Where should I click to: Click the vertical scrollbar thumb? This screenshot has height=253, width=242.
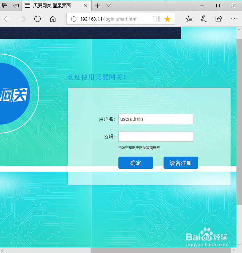[x=239, y=122]
